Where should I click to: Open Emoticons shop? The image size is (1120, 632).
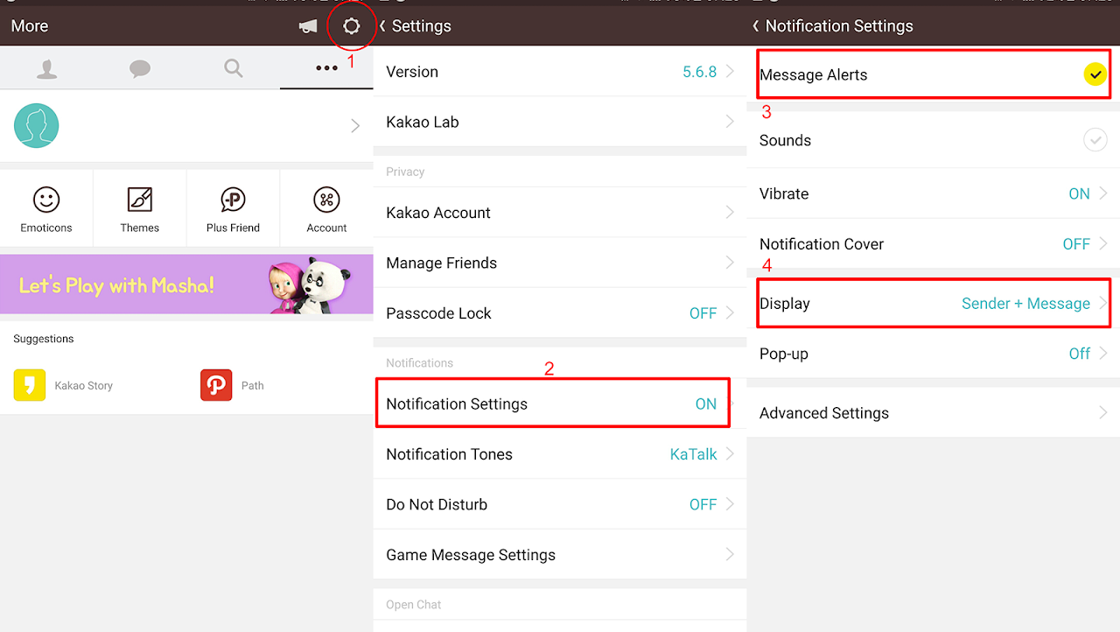coord(46,210)
